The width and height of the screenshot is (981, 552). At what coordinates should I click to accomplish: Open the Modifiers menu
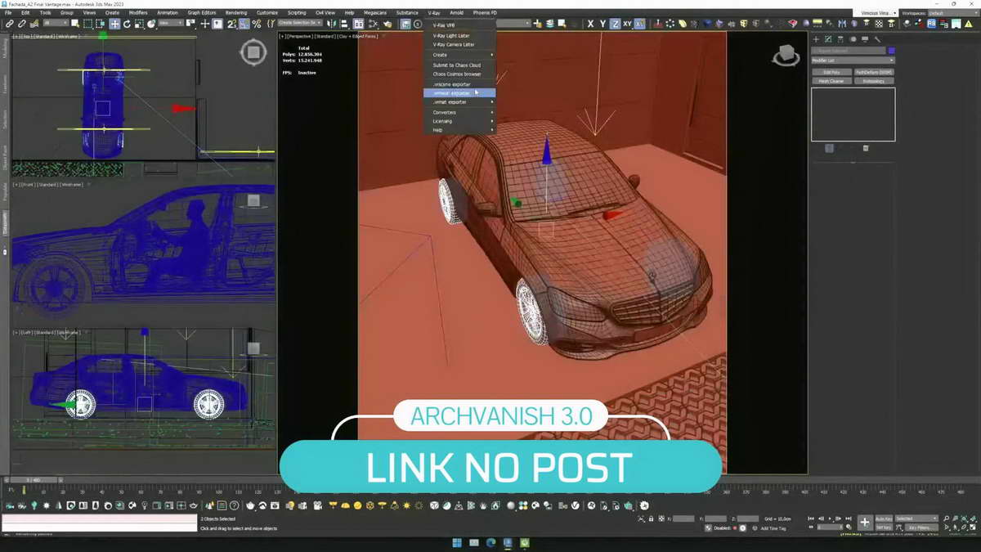[138, 13]
